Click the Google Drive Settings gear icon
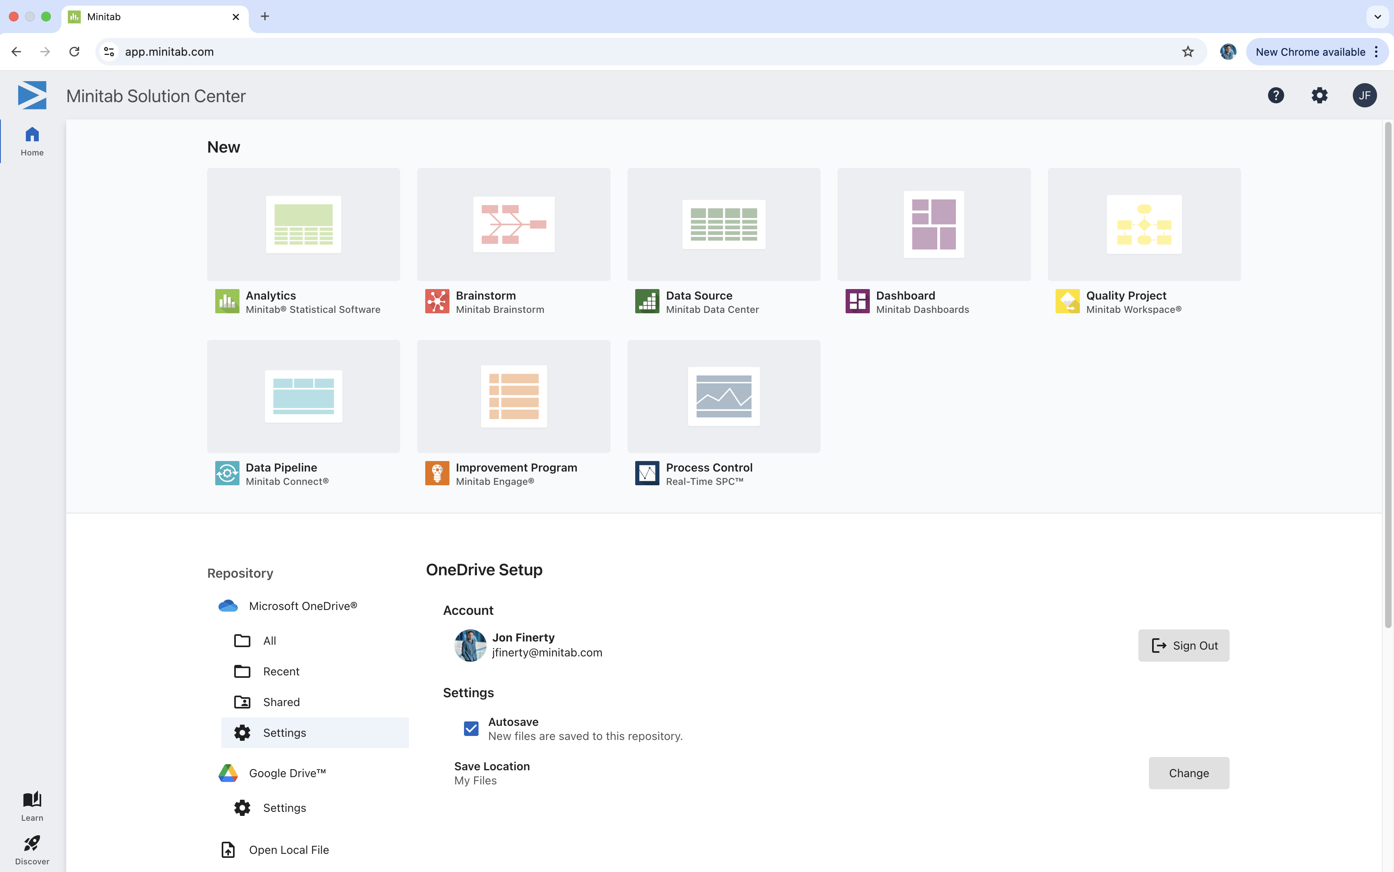Screen dimensions: 1394x872 point(242,807)
